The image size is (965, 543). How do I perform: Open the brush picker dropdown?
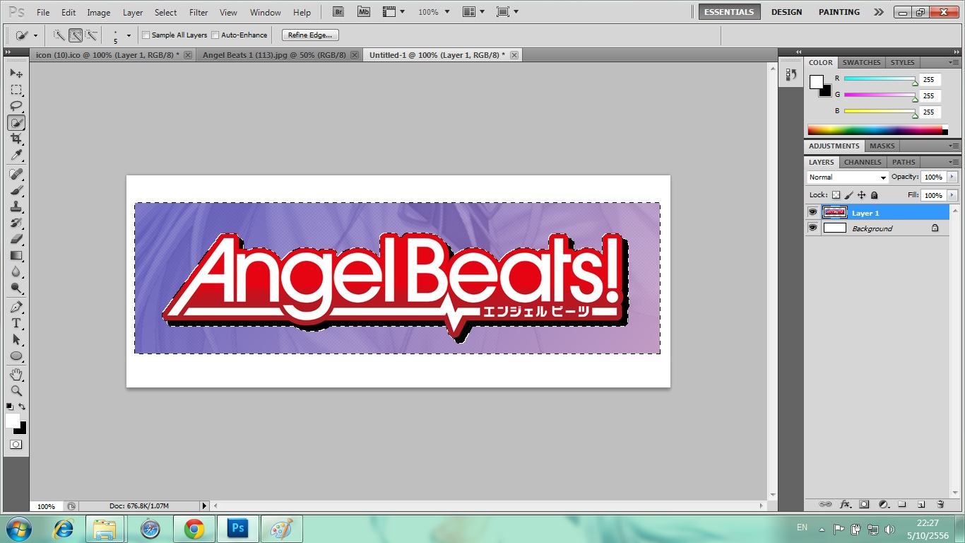(x=128, y=35)
